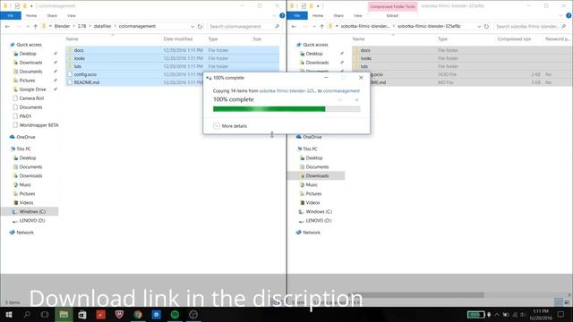Open View ribbon tab in left window
Screen dimensions: 573x322
[x=72, y=16]
